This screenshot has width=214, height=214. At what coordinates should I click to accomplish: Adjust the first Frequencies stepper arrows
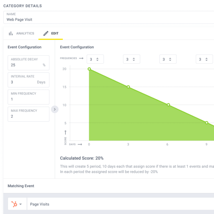coord(97,59)
